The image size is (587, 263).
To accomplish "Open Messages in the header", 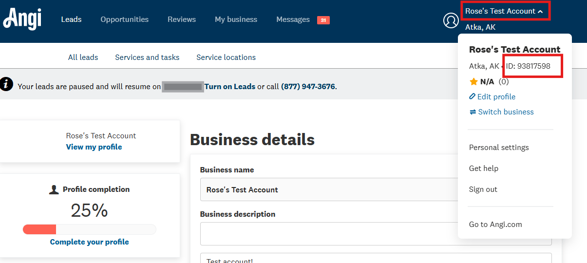I will tap(293, 19).
